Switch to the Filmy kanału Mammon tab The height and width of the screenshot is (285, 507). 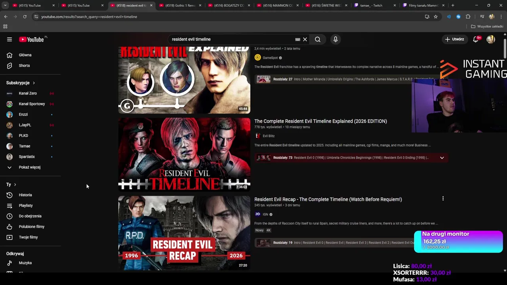coord(424,6)
